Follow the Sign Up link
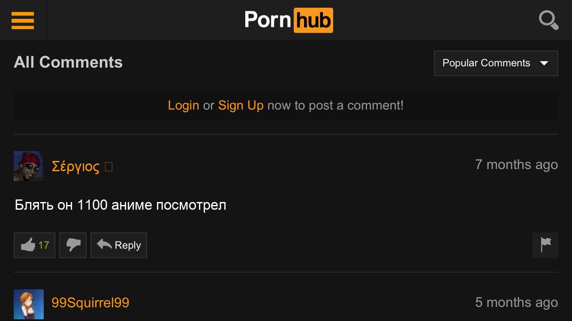 click(241, 105)
